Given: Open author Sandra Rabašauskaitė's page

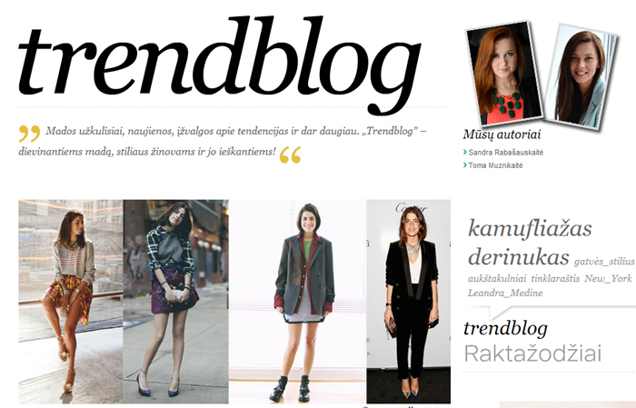Looking at the screenshot, I should (x=505, y=153).
